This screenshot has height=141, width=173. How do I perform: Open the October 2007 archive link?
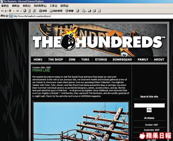151,125
